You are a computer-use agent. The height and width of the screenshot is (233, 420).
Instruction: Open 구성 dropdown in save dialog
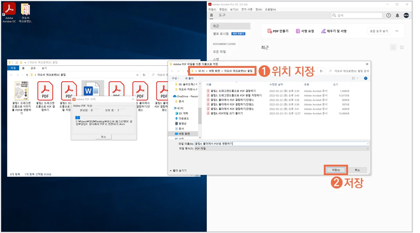(175, 78)
